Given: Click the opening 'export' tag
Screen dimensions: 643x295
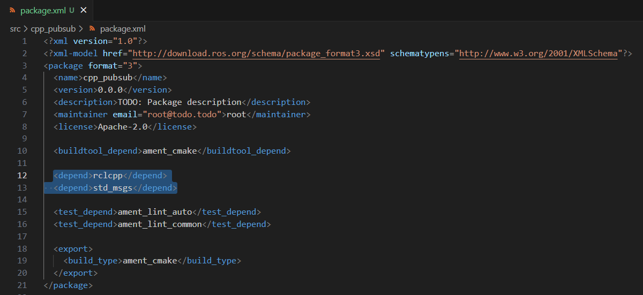Looking at the screenshot, I should [x=73, y=249].
